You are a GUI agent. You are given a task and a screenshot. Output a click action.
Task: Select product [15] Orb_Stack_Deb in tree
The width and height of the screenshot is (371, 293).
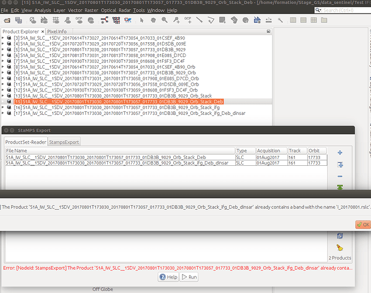pyautogui.click(x=119, y=101)
